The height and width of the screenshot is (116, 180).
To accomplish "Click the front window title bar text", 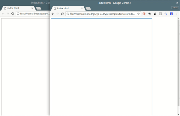I will (x=115, y=3).
